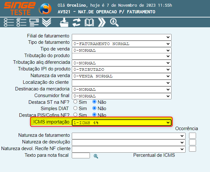Select Não for Destaca ST na NF
210x172 pixels.
94,102
